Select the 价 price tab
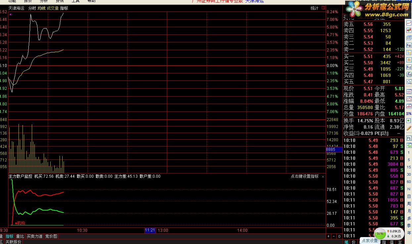 click(x=353, y=242)
